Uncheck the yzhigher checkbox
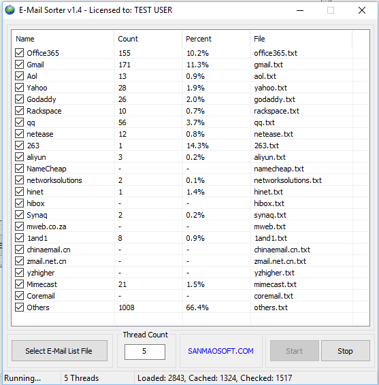 (20, 273)
